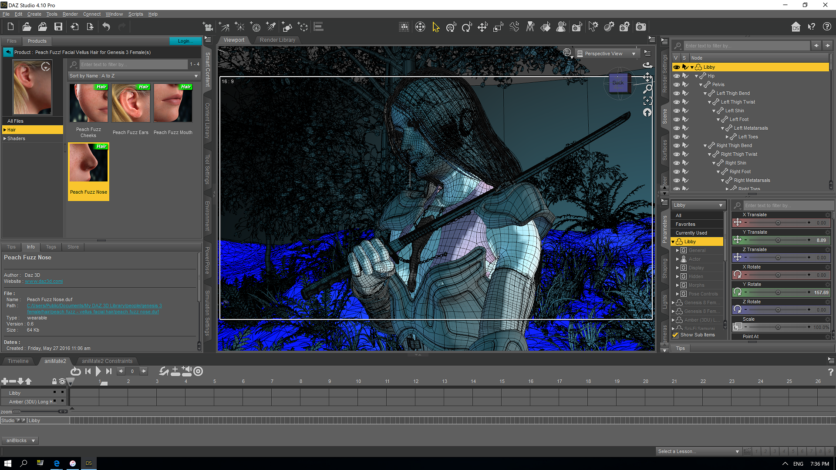Select the Scale tool icon
Image resolution: width=836 pixels, height=470 pixels.
[498, 27]
